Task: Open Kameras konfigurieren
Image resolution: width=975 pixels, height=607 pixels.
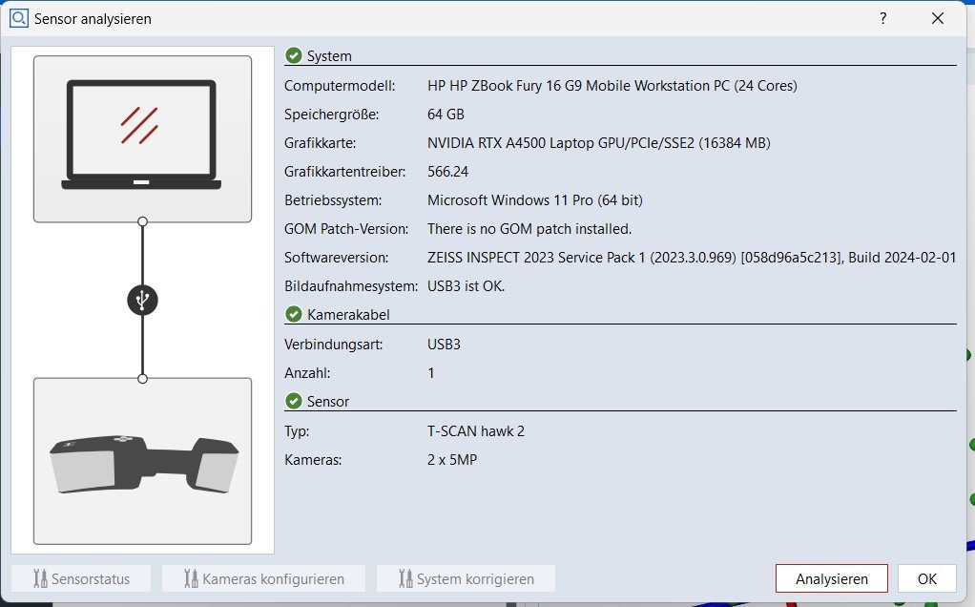Action: point(263,578)
